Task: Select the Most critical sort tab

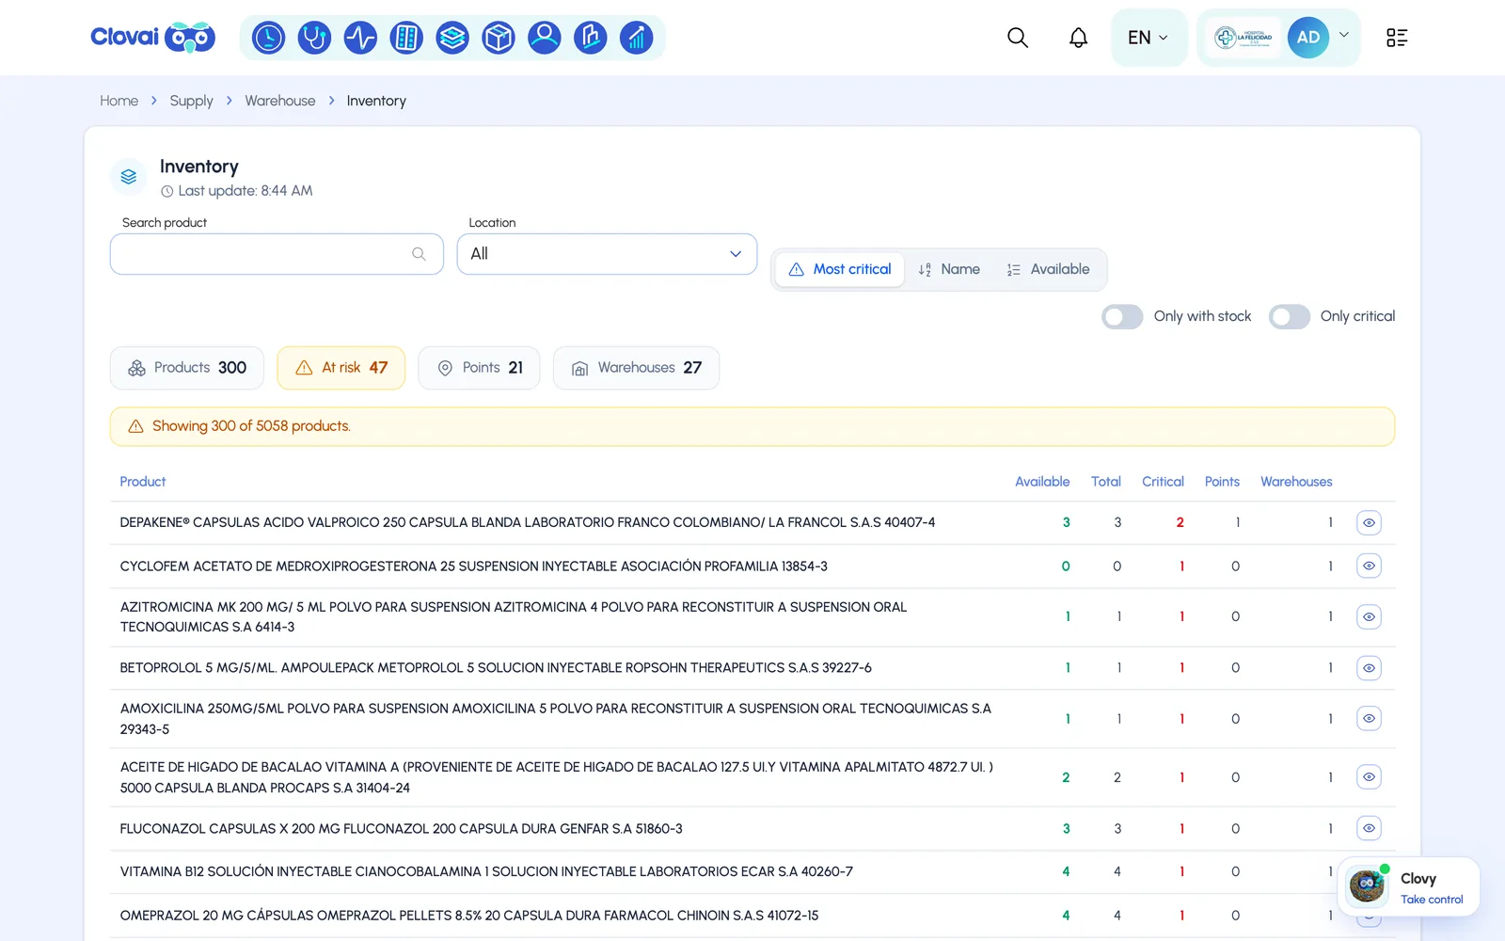Action: click(x=839, y=269)
